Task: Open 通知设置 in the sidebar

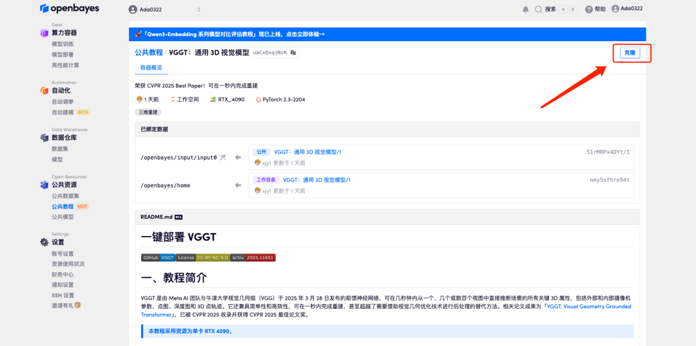Action: pos(63,285)
